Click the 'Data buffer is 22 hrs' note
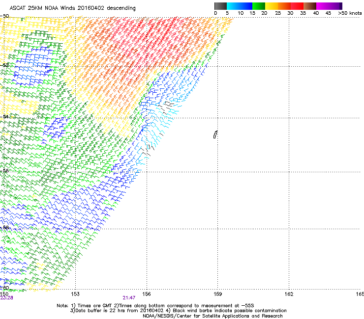 (x=178, y=311)
